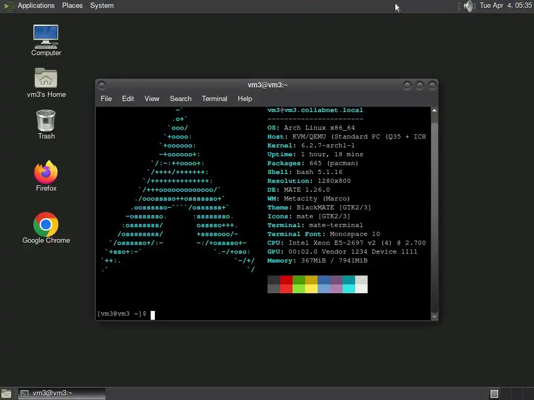
Task: Click the 'Terminal Font: Monospace 10' line
Action: [323, 234]
